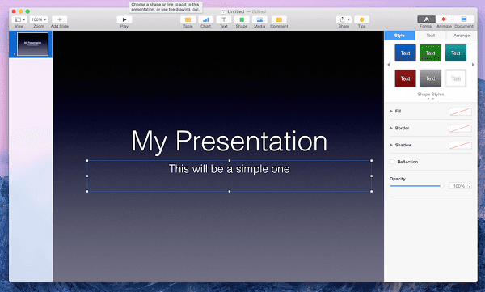Open the View options dropdown

[x=20, y=19]
